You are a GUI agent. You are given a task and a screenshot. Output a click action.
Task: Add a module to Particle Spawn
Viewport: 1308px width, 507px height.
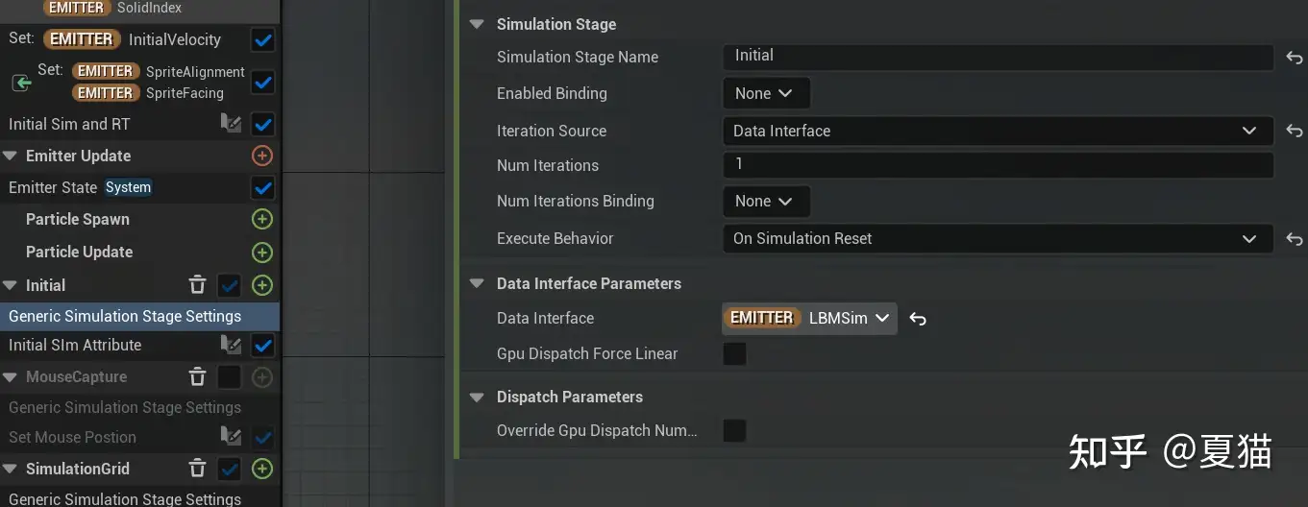coord(261,220)
